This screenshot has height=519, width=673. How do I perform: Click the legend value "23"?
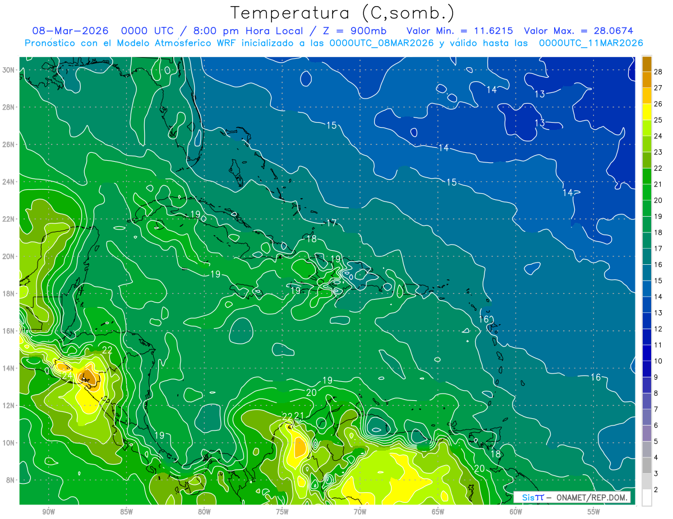[x=658, y=152]
